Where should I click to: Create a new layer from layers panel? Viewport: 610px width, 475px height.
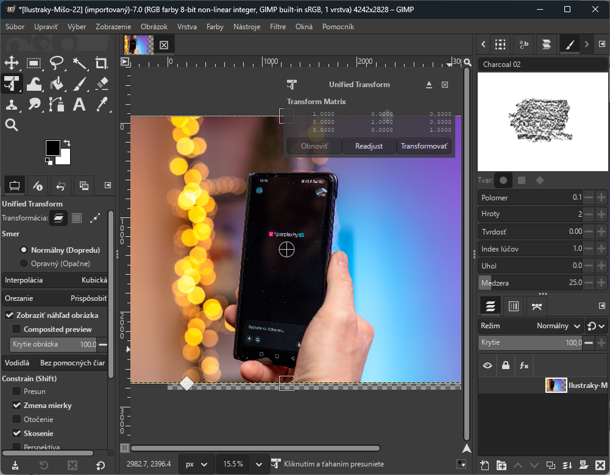pyautogui.click(x=484, y=465)
